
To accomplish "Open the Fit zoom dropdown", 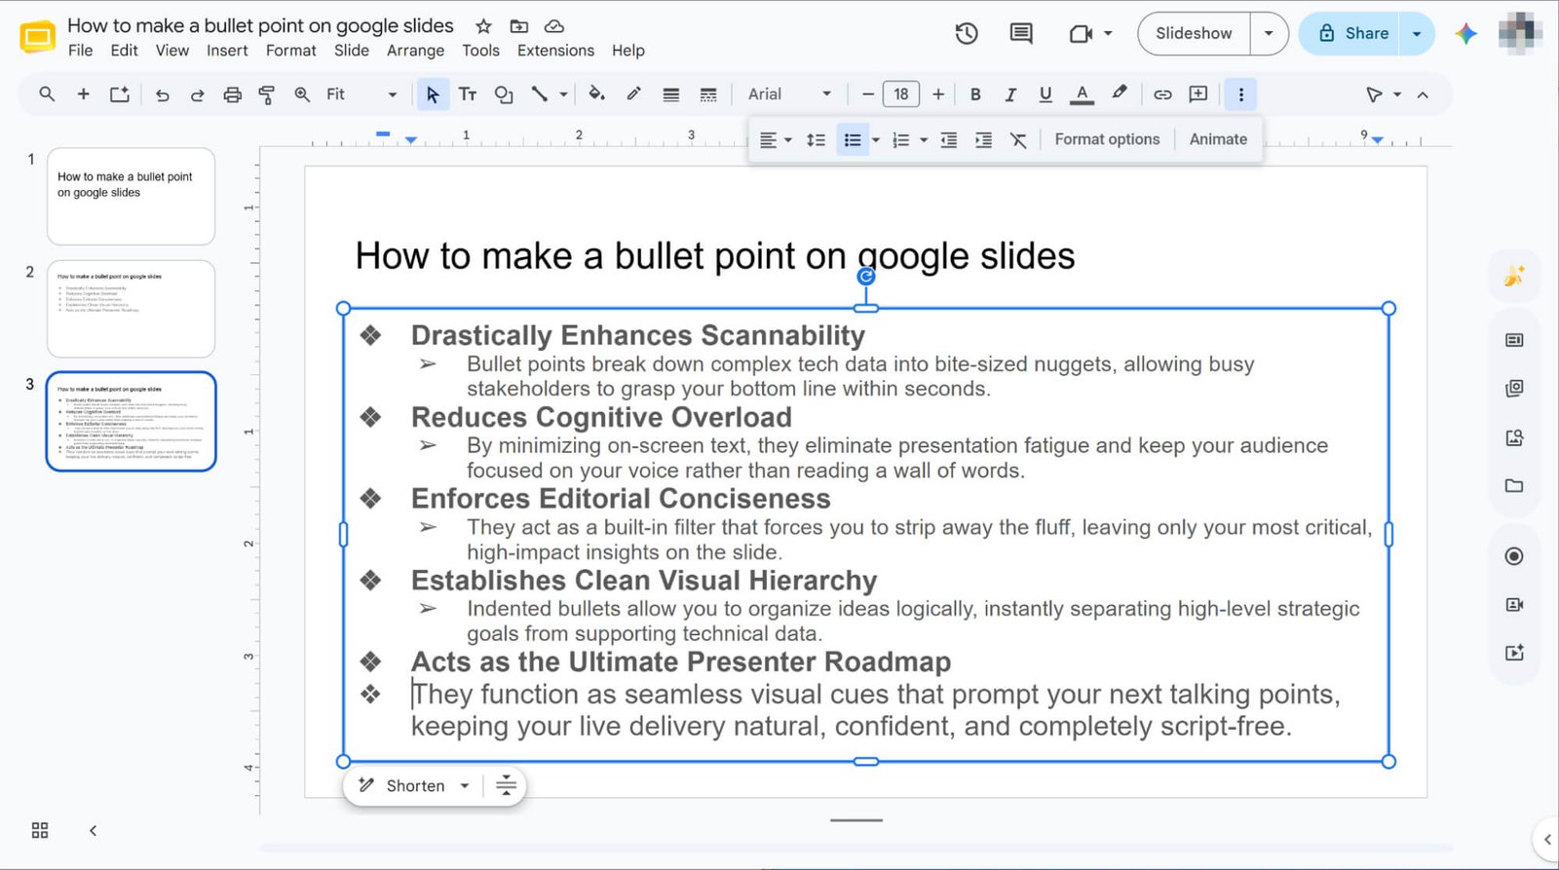I will click(x=361, y=95).
